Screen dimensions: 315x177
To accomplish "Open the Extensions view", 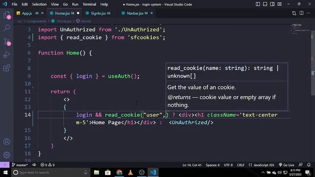I will point(6,68).
